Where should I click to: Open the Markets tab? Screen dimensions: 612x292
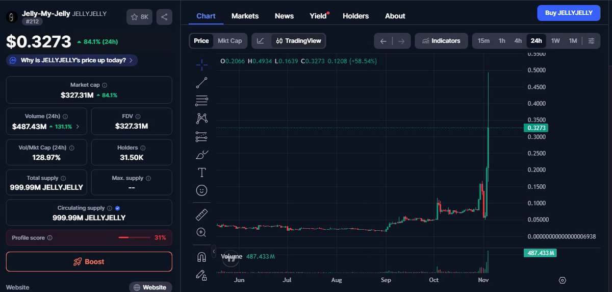pyautogui.click(x=245, y=16)
